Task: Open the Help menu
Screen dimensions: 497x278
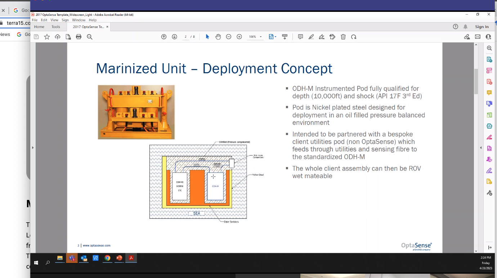Action: point(93,20)
